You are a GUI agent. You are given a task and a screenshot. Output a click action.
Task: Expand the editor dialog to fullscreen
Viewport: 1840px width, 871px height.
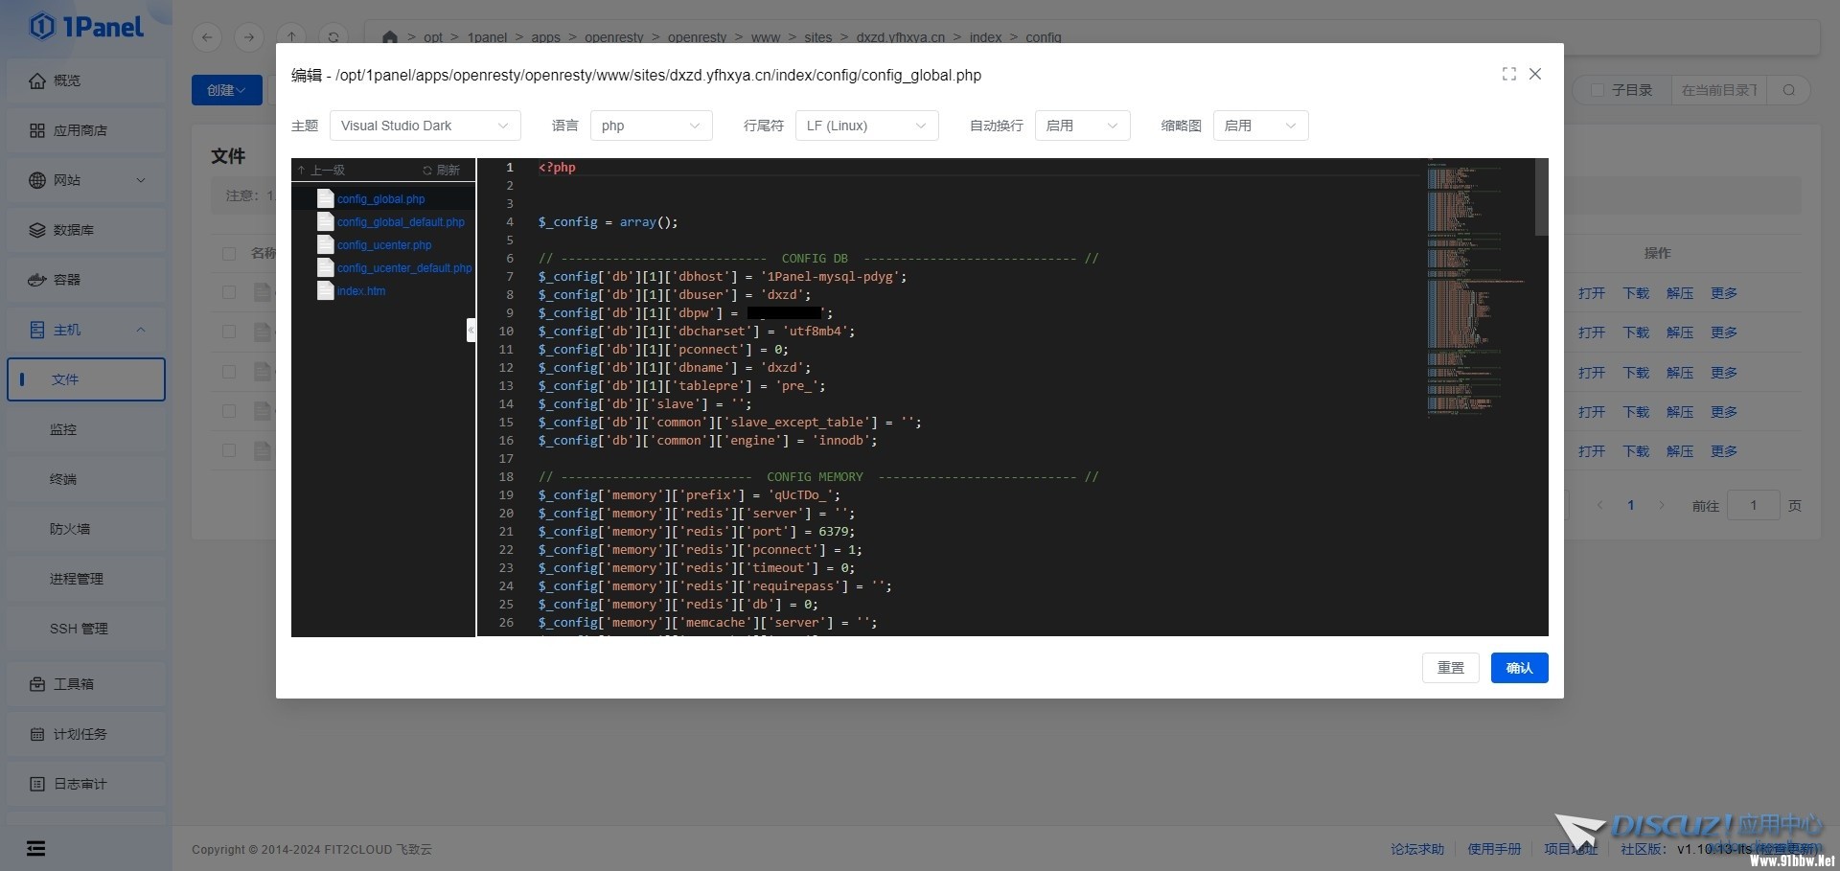click(x=1508, y=74)
